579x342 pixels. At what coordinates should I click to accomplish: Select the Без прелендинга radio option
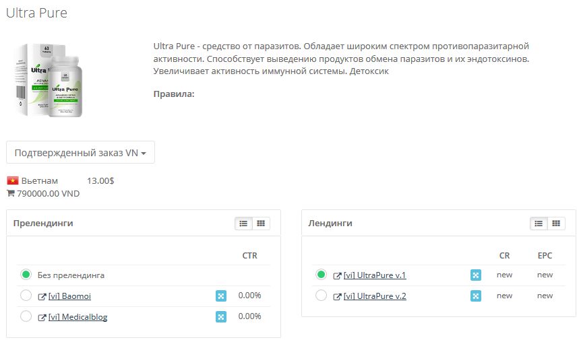[26, 275]
